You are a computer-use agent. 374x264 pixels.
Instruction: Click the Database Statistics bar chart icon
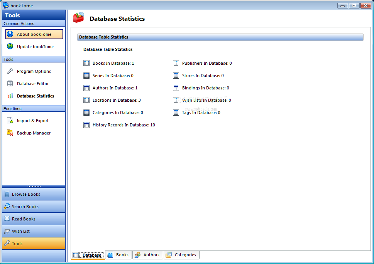click(10, 96)
